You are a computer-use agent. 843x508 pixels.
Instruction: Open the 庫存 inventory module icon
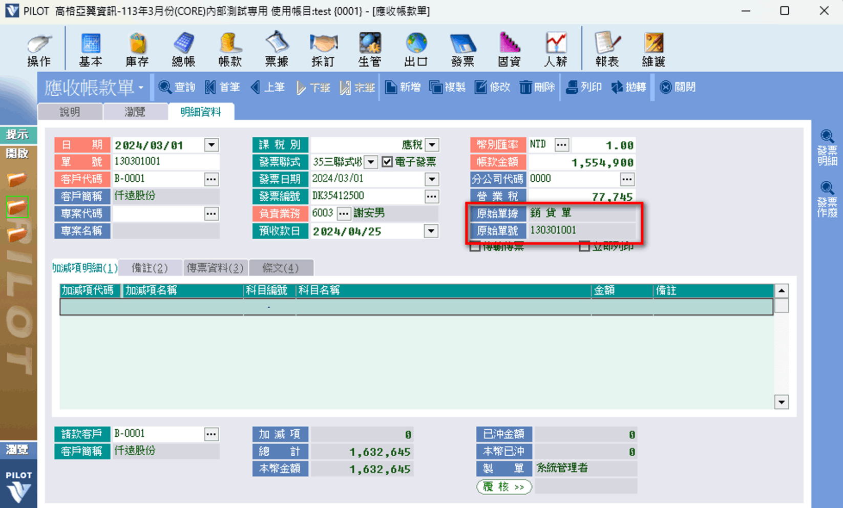pos(137,50)
